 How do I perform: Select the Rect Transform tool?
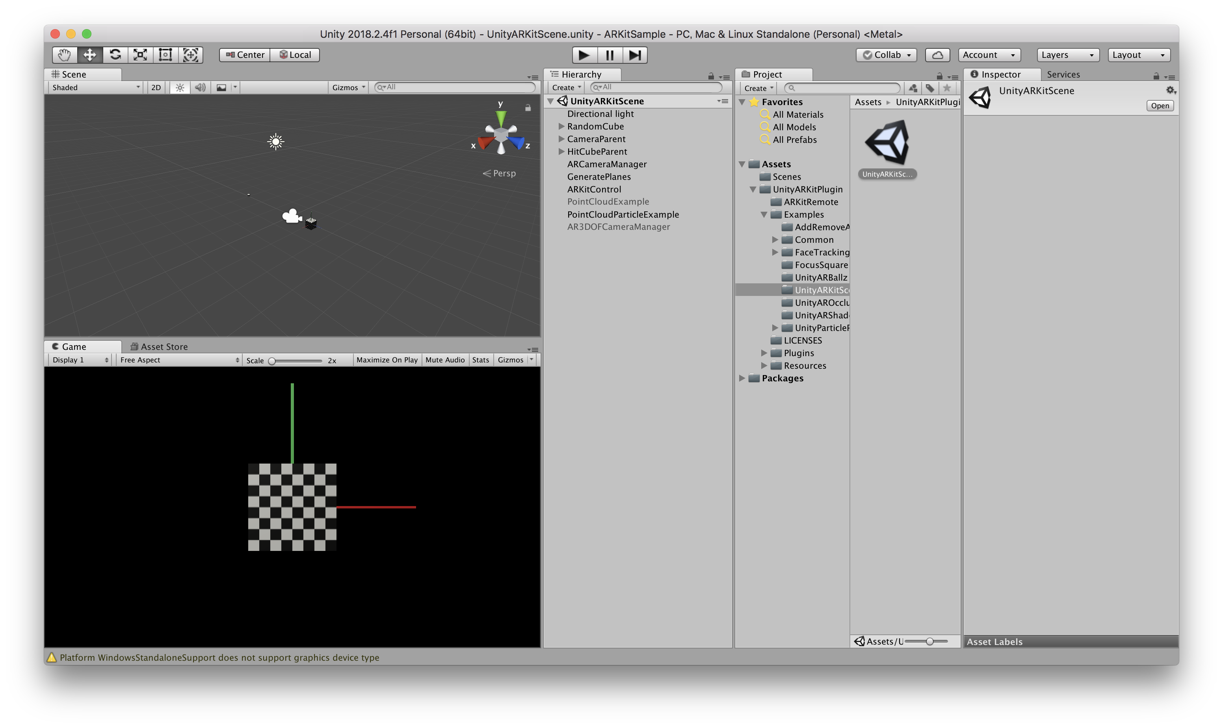pos(165,54)
